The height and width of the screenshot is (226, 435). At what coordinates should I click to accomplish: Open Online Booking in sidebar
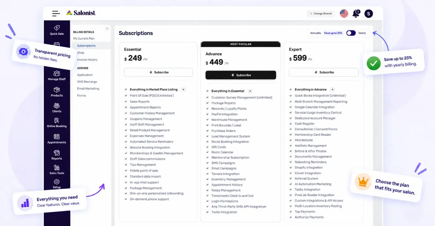point(57,123)
